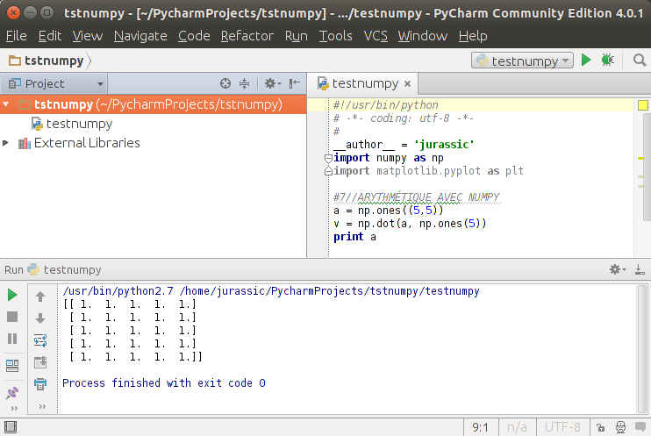Close the testnumpy editor tab
Viewport: 651px width, 436px height.
pos(407,84)
